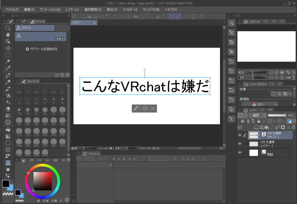The height and width of the screenshot is (204, 297).
Task: Expand layer color effect dropdown arrow
Action: click(x=290, y=94)
